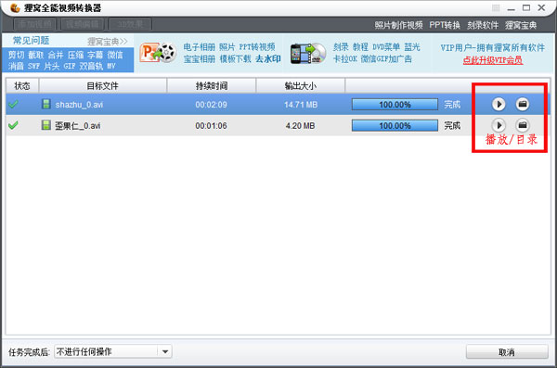This screenshot has height=368, width=557.
Task: Play the converted 歪果仁_0.avi file
Action: click(499, 125)
